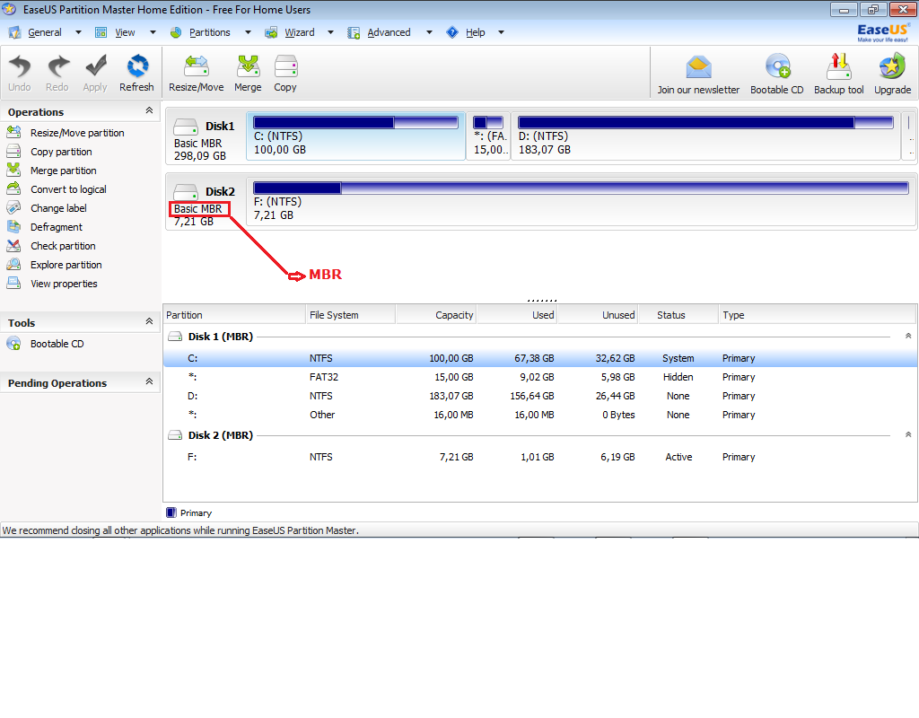The image size is (919, 718).
Task: Sort by Capacity column header
Action: coord(436,315)
